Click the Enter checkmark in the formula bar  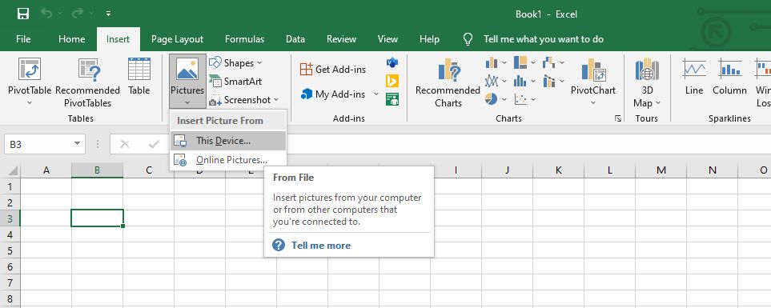[154, 145]
